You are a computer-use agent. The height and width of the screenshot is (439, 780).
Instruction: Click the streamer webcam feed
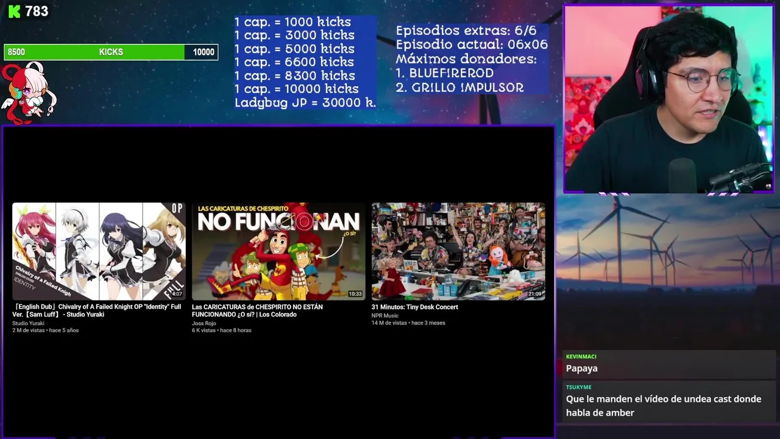[668, 99]
